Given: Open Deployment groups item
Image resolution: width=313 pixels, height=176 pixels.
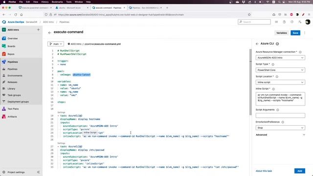Looking at the screenshot, I should coord(18,102).
